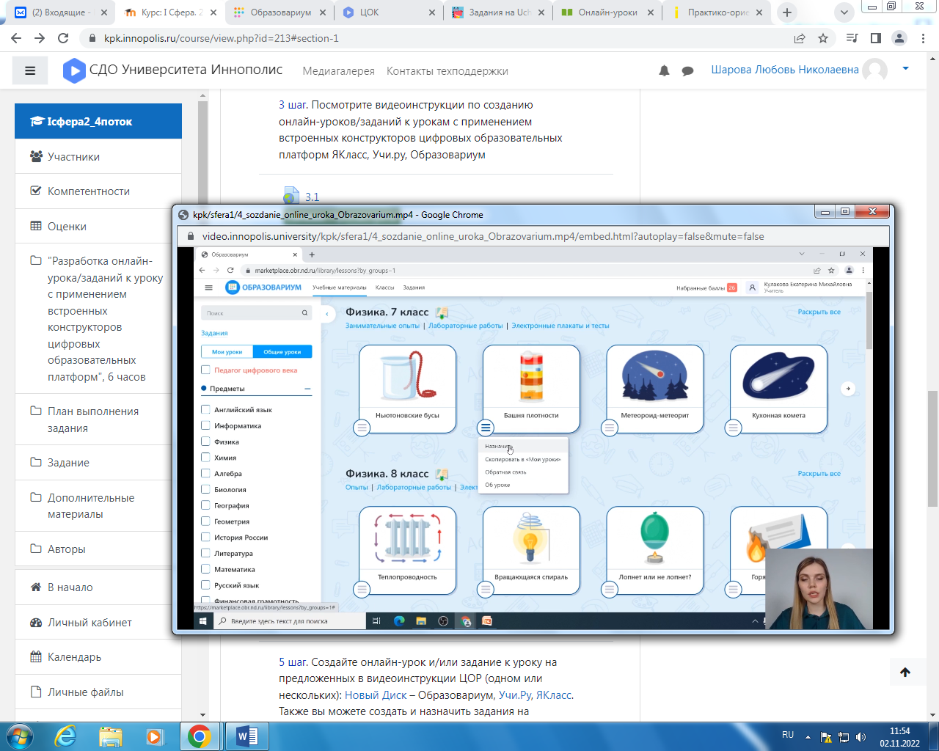Toggle the Алгебра subject checkbox
Screen dimensions: 939x751
click(x=206, y=473)
